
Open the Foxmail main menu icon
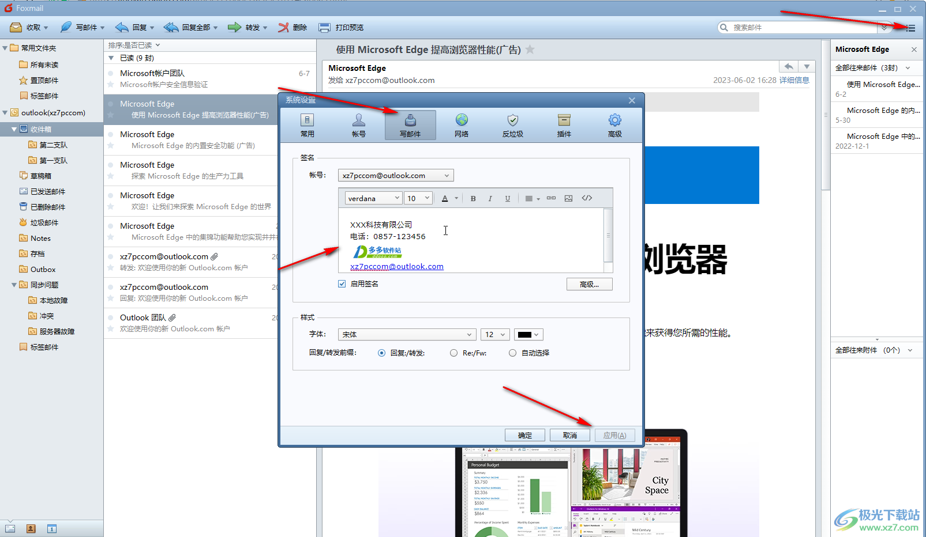tap(910, 28)
